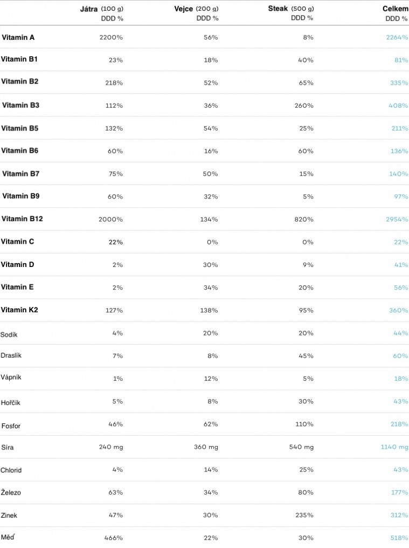Select the Vitamin B12 row label

22,219
